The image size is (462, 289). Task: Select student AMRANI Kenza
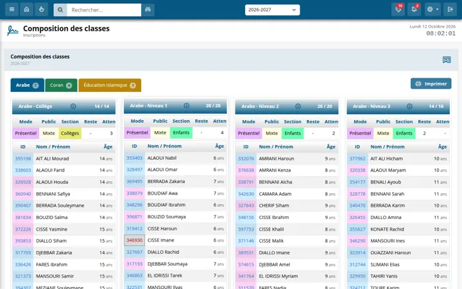275,170
